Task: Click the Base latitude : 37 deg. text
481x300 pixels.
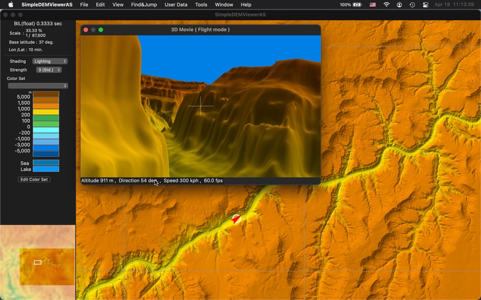Action: (31, 42)
